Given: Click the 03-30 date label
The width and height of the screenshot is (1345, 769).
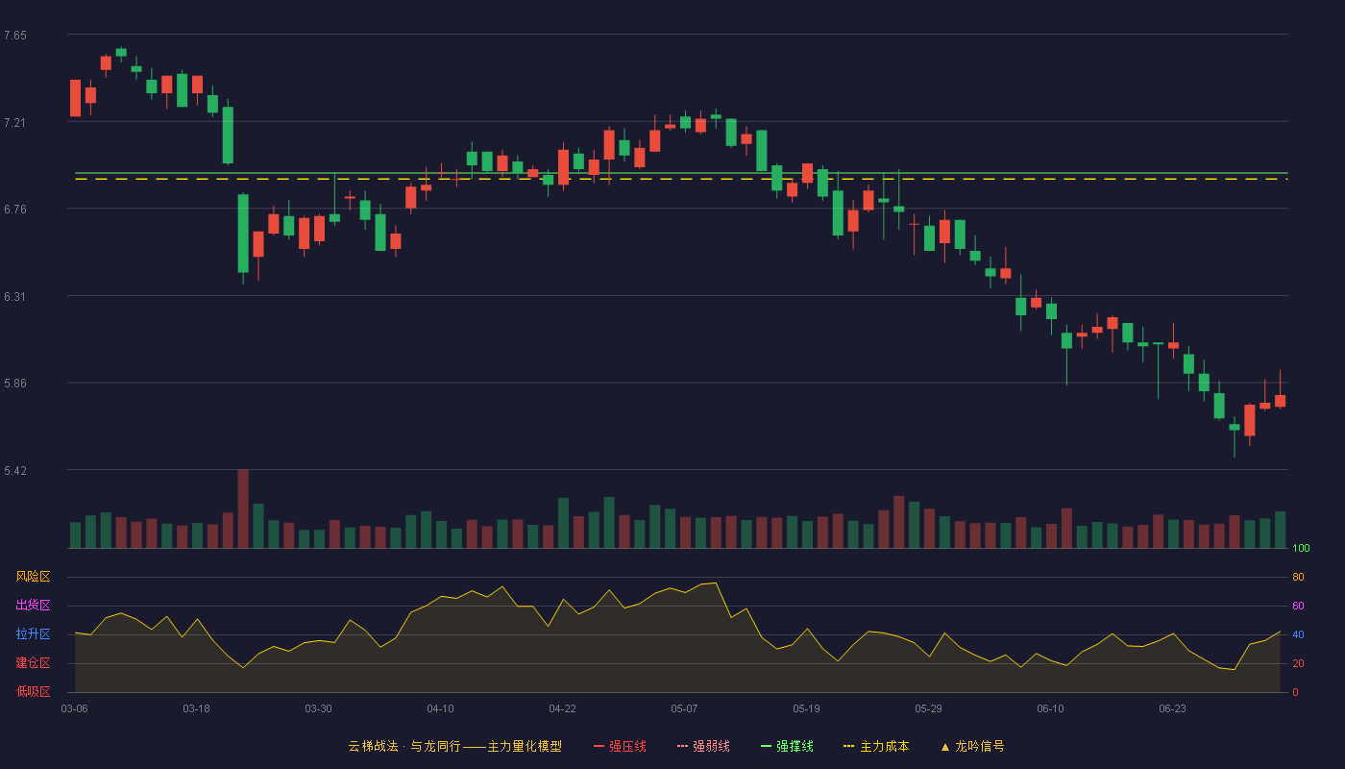Looking at the screenshot, I should [x=318, y=708].
